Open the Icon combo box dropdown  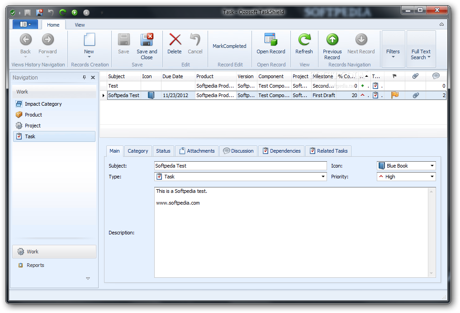[x=432, y=166]
